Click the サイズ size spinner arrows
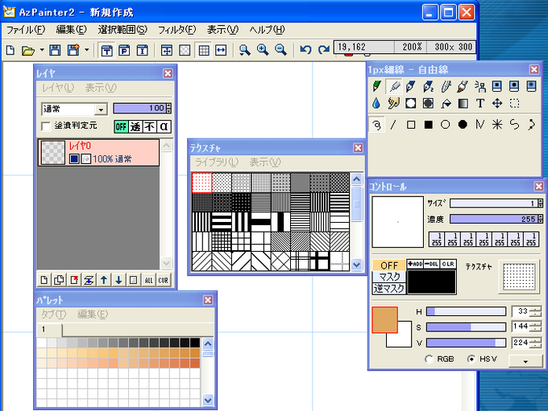The width and height of the screenshot is (548, 411). [x=540, y=203]
